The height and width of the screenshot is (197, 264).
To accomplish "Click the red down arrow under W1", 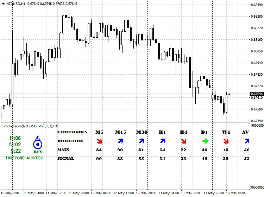I will click(x=226, y=141).
